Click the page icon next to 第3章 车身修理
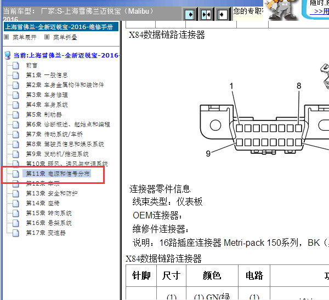Screen dimensions: 329x300 (16, 95)
